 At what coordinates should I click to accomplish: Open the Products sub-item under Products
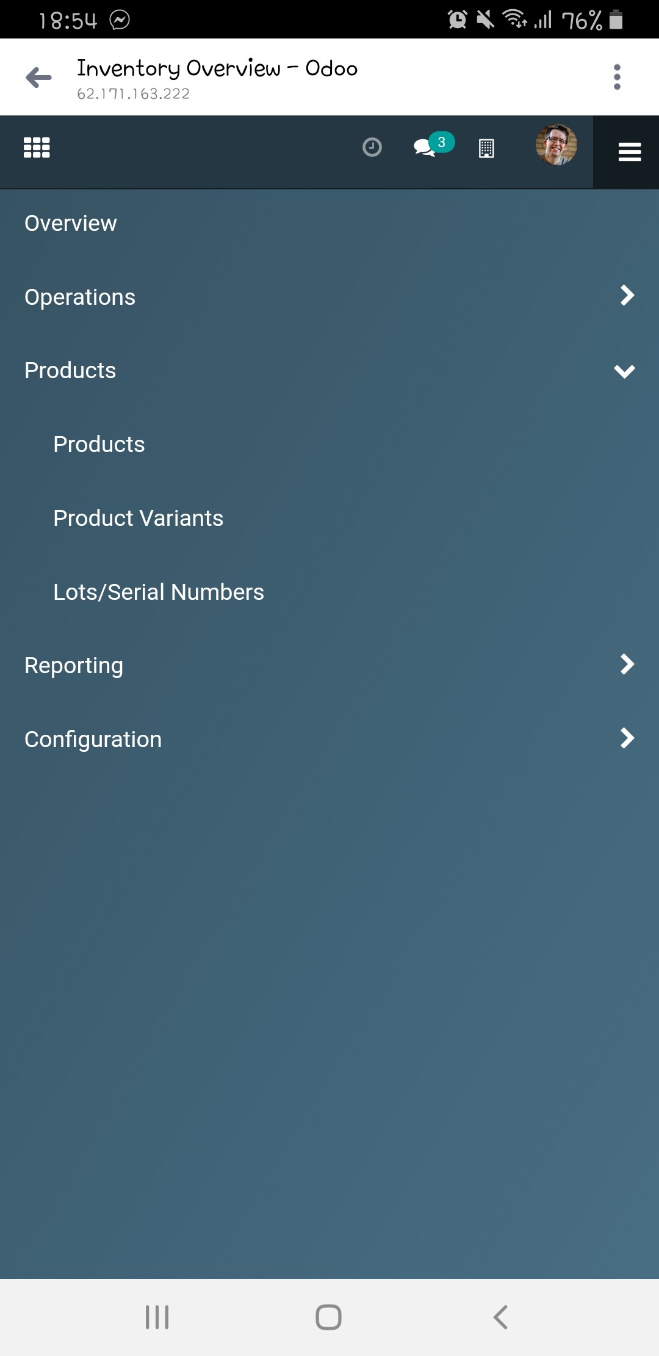(99, 445)
